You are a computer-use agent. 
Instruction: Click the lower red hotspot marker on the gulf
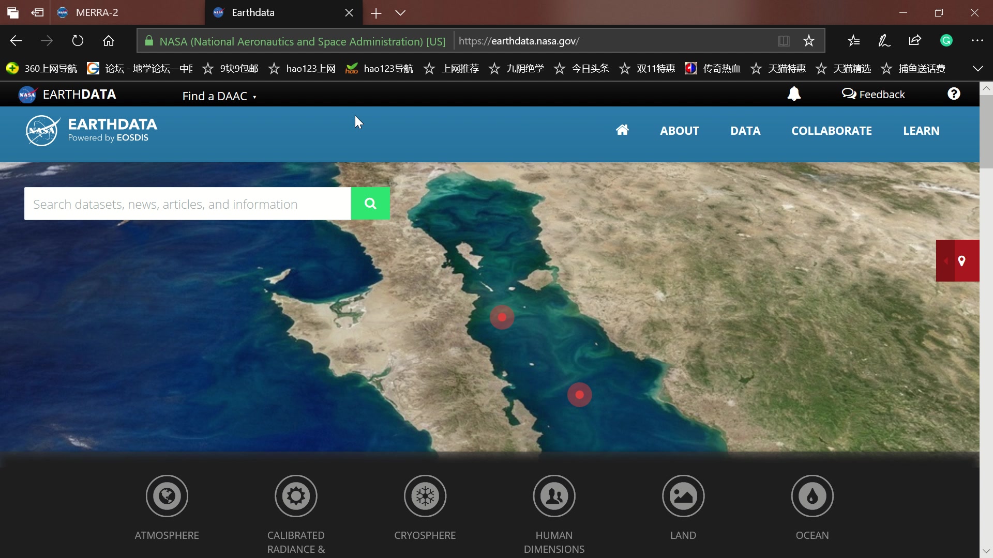[x=579, y=395]
